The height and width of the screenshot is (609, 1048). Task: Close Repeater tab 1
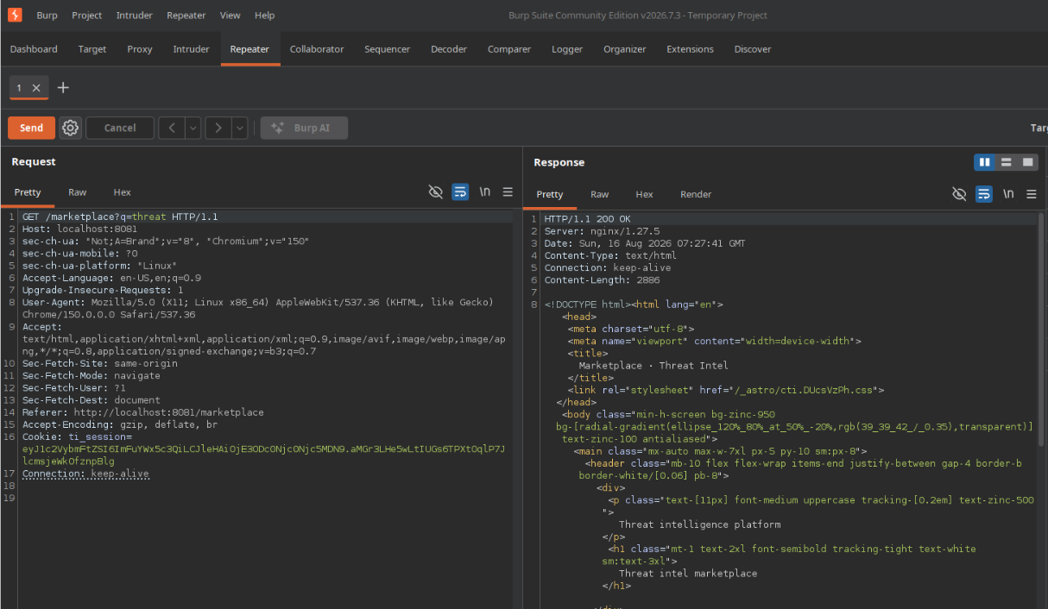tap(36, 88)
